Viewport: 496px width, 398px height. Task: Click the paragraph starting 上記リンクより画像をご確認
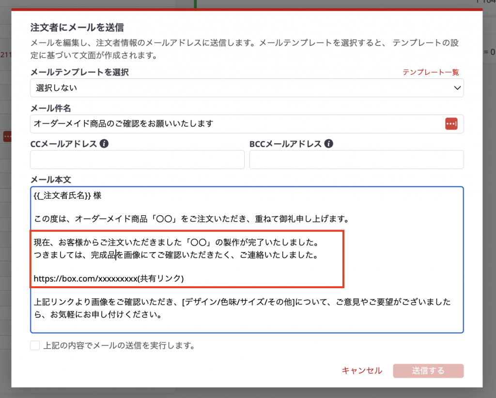point(242,308)
